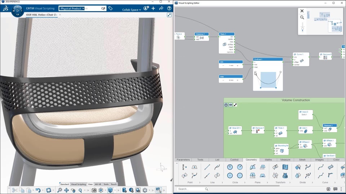This screenshot has width=346, height=194.
Task: Open the Physical Product dropdown
Action: (72, 8)
